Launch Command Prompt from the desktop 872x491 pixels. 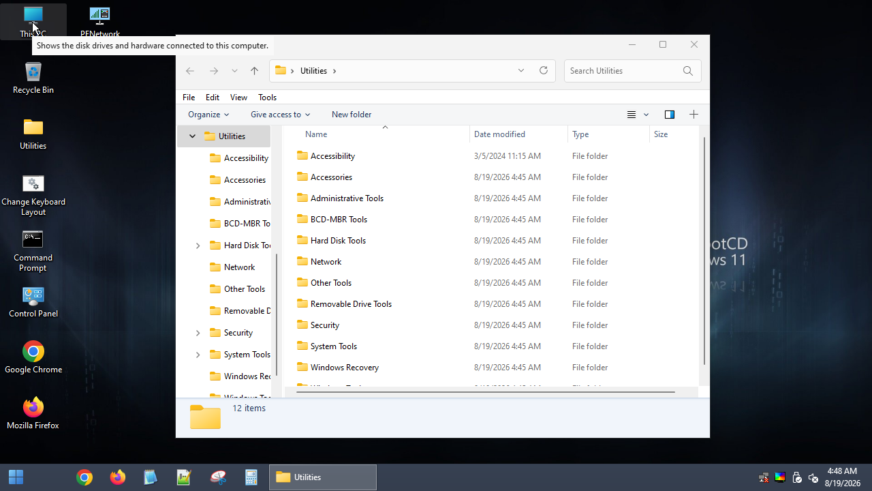tap(33, 251)
